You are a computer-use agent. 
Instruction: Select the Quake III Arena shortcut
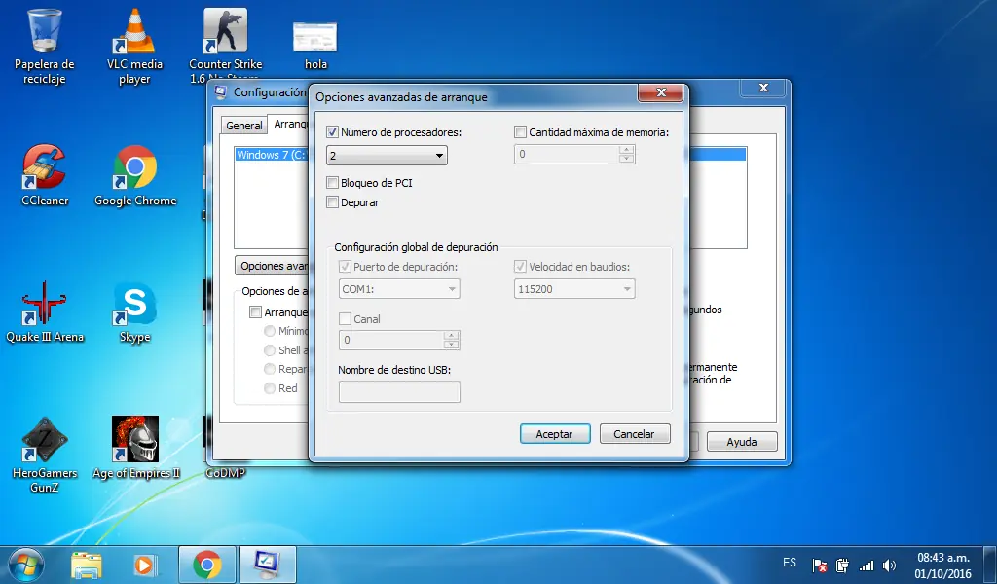coord(45,312)
